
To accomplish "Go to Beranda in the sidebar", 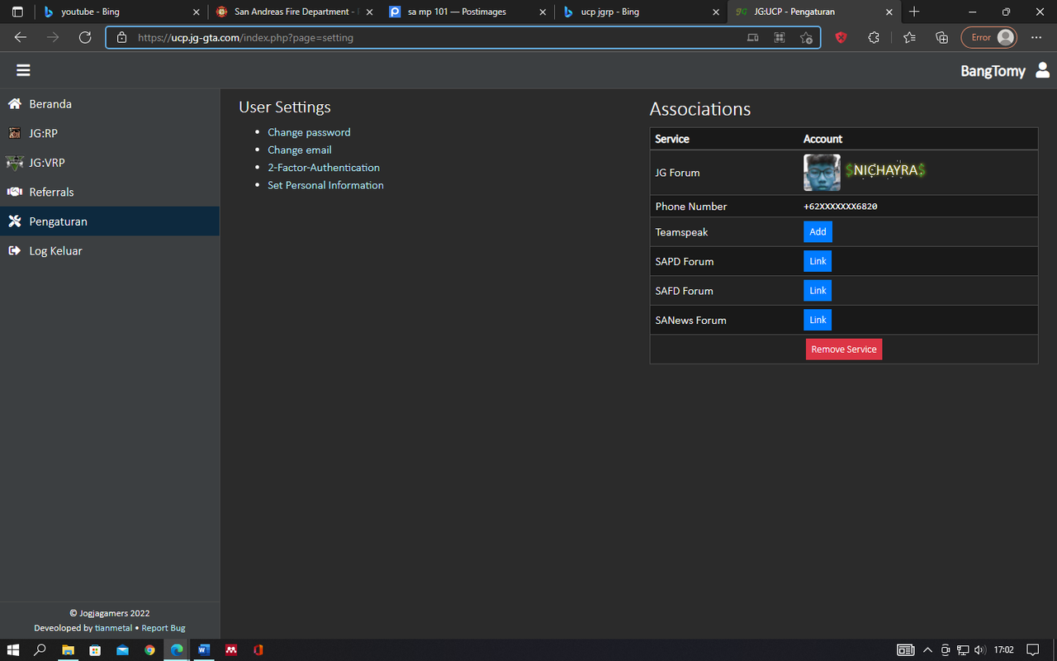I will click(110, 104).
